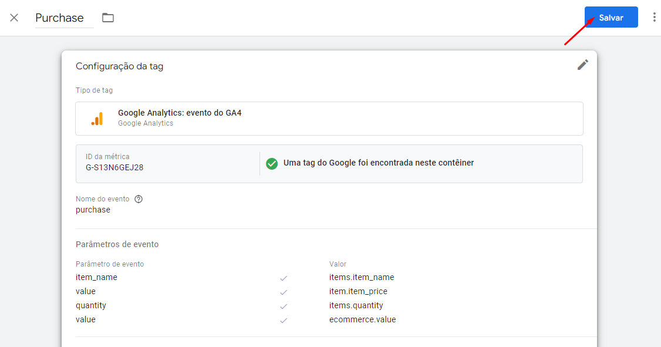Viewport: 661px width, 347px height.
Task: Click the purchase event name text
Action: (x=93, y=210)
